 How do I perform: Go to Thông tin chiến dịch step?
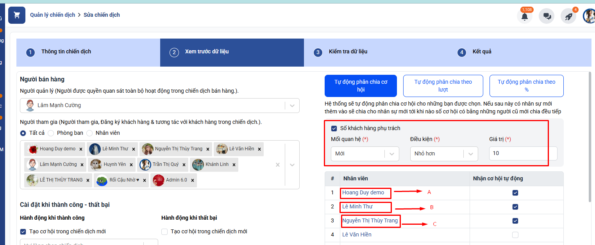point(66,52)
